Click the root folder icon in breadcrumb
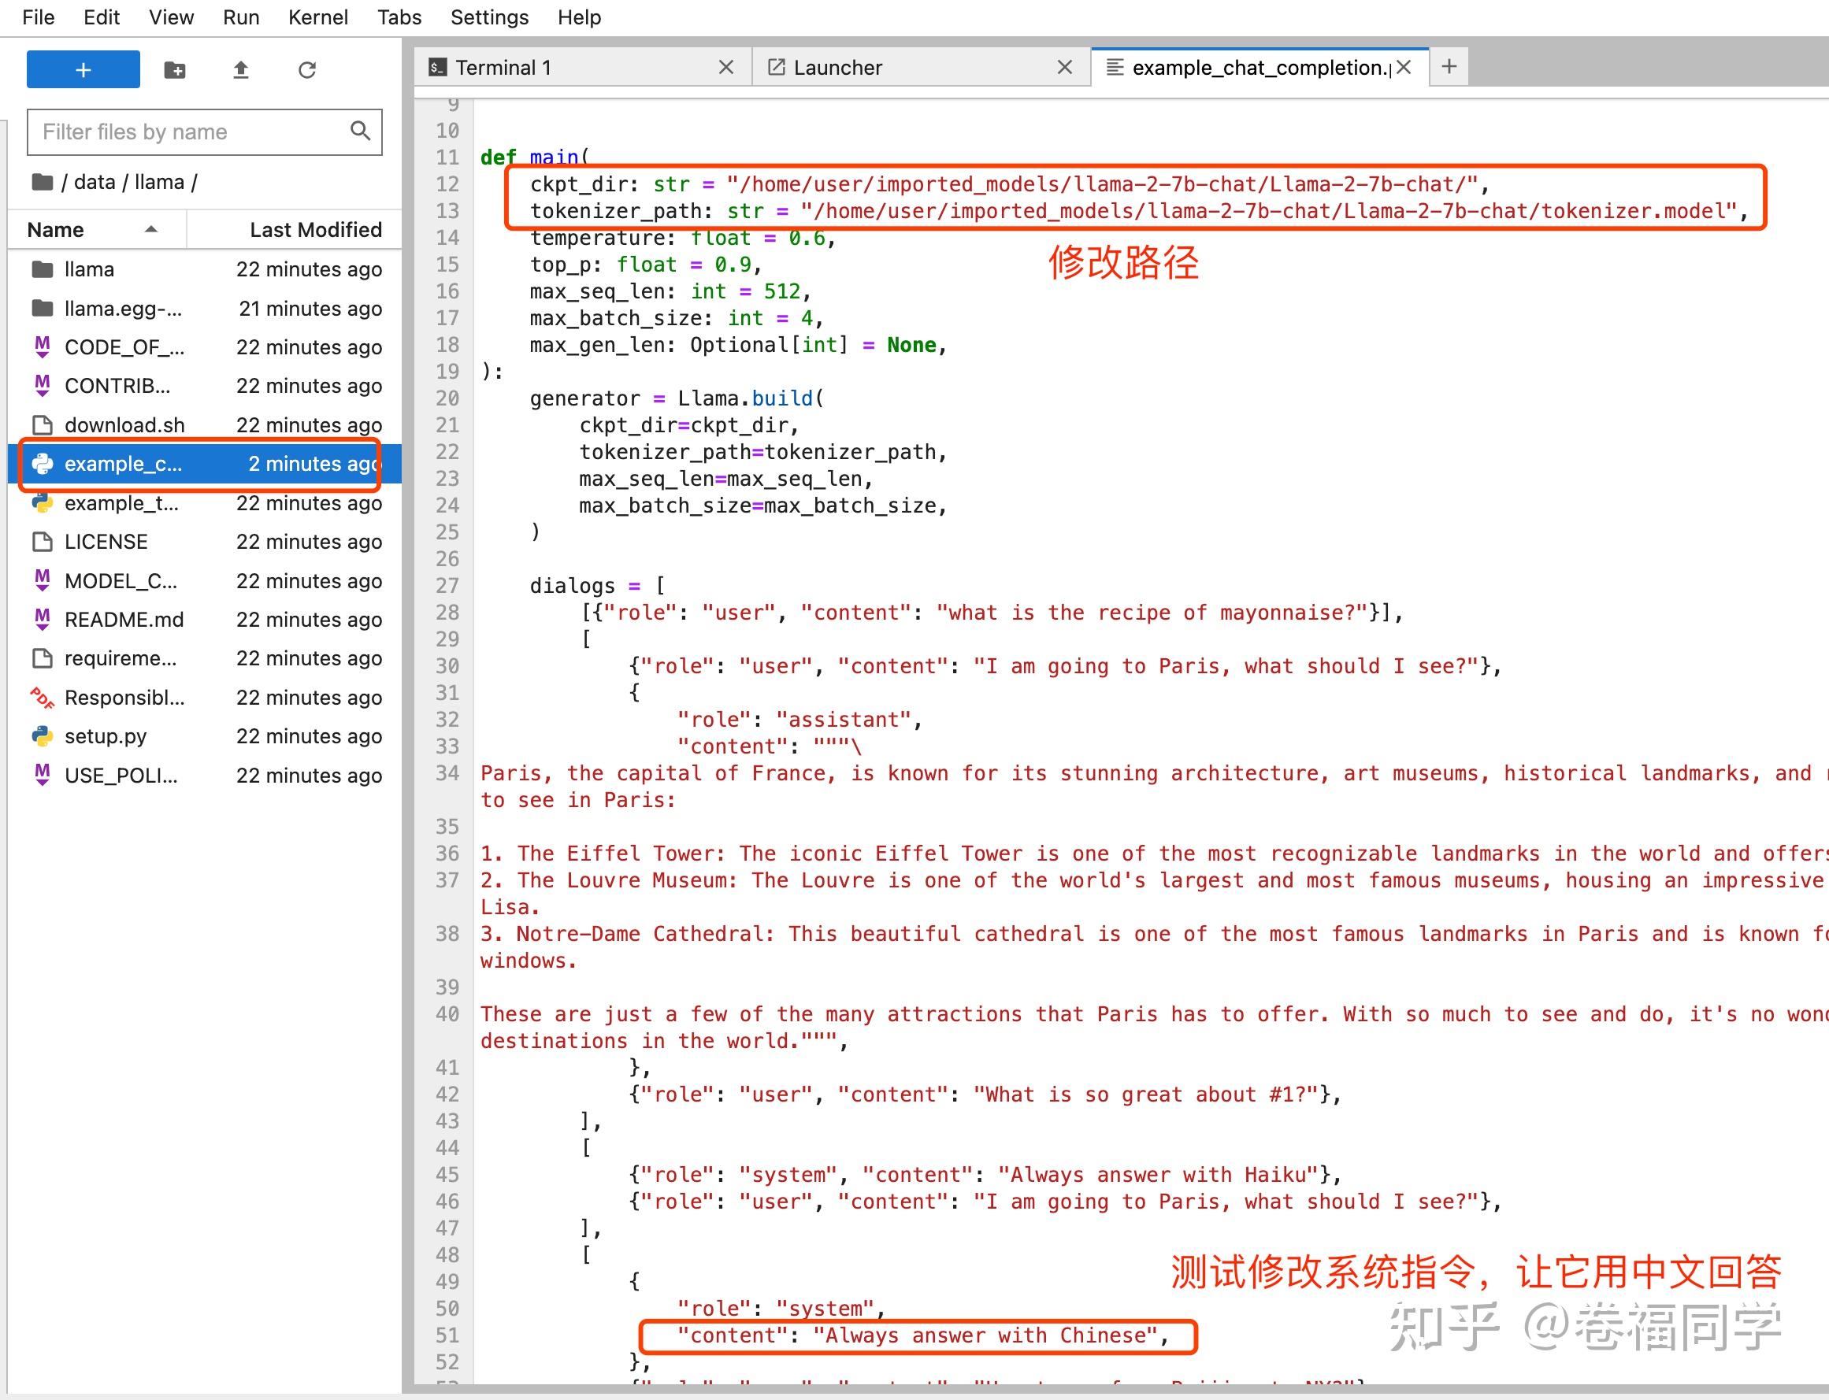 43,182
